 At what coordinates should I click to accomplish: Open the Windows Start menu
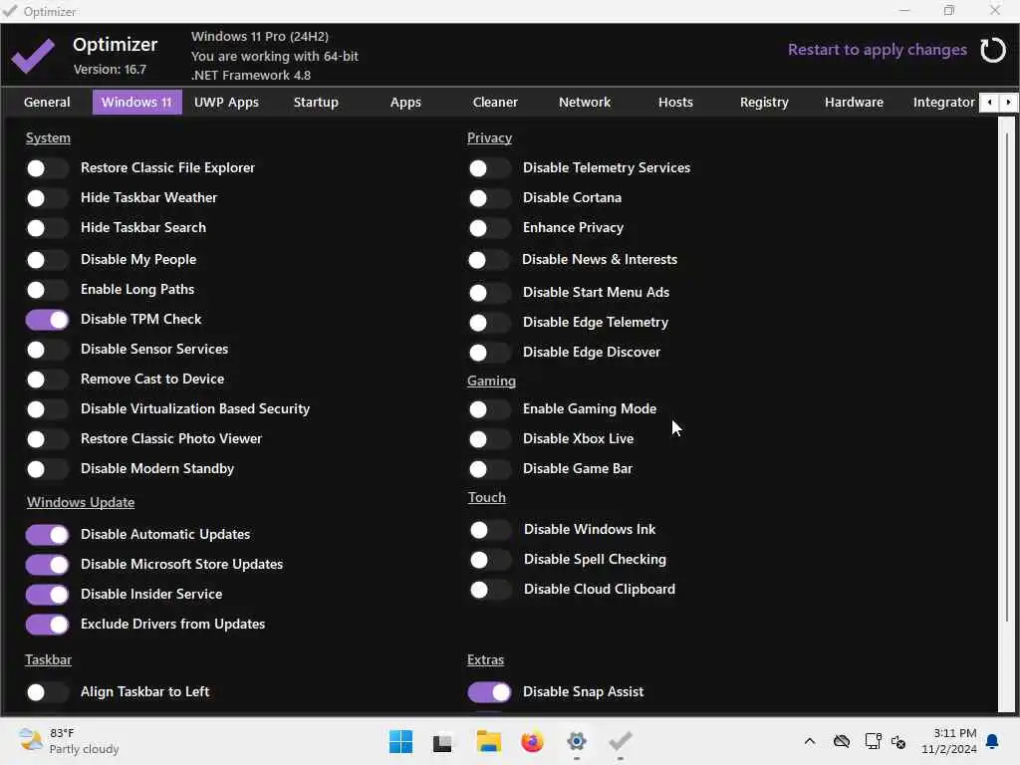tap(400, 741)
